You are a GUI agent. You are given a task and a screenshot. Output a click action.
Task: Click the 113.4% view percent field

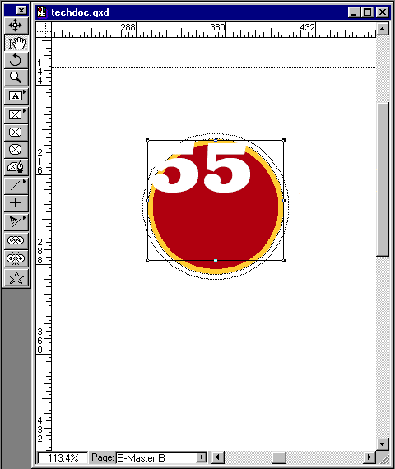click(63, 458)
